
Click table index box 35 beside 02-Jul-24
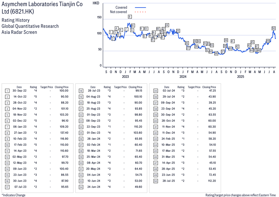pyautogui.click(x=155, y=91)
